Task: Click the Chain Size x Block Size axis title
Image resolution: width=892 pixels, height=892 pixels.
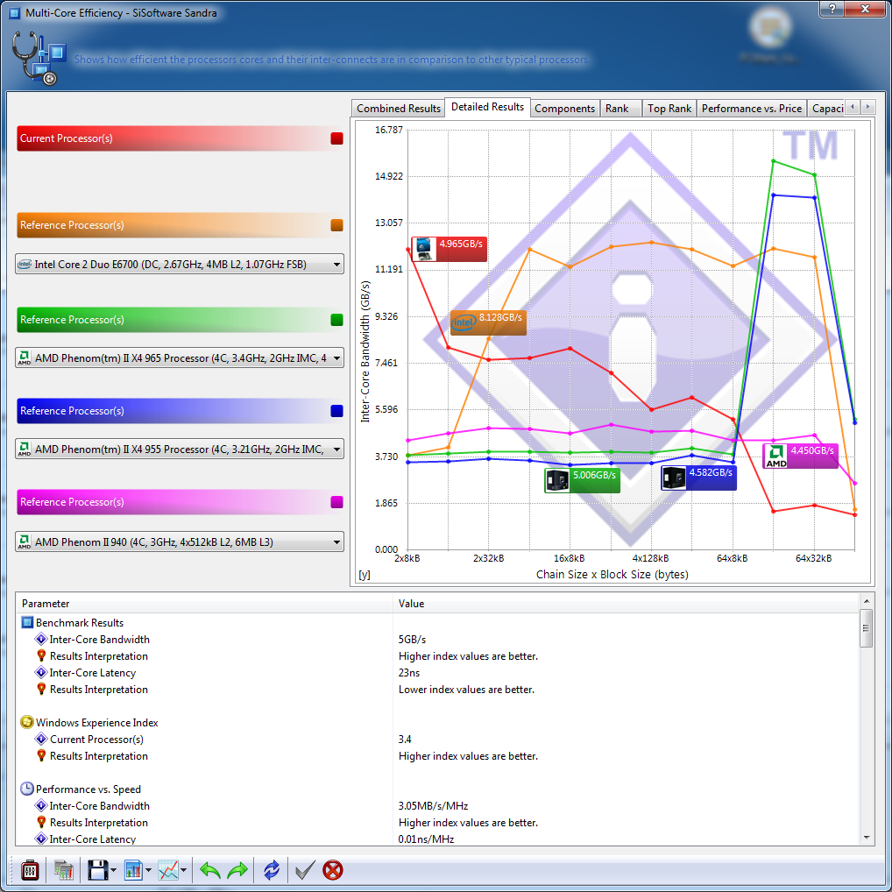Action: click(x=612, y=575)
